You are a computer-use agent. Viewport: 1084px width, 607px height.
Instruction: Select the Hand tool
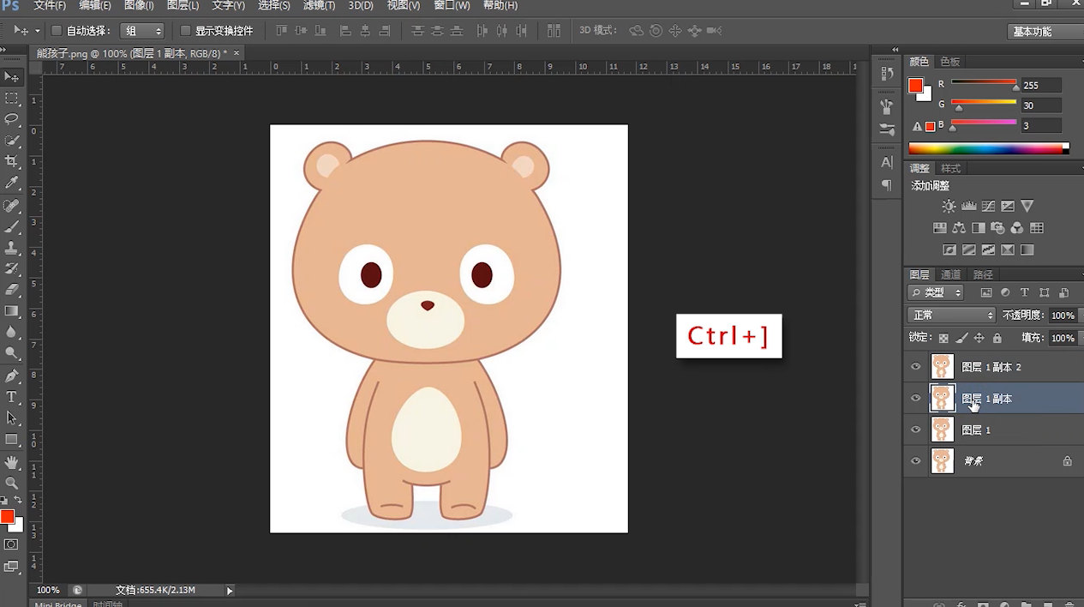tap(12, 462)
